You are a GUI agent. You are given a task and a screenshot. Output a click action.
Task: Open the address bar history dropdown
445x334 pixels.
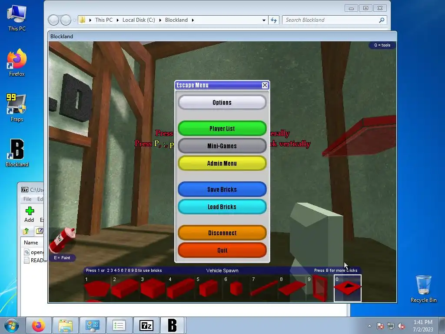pos(264,20)
